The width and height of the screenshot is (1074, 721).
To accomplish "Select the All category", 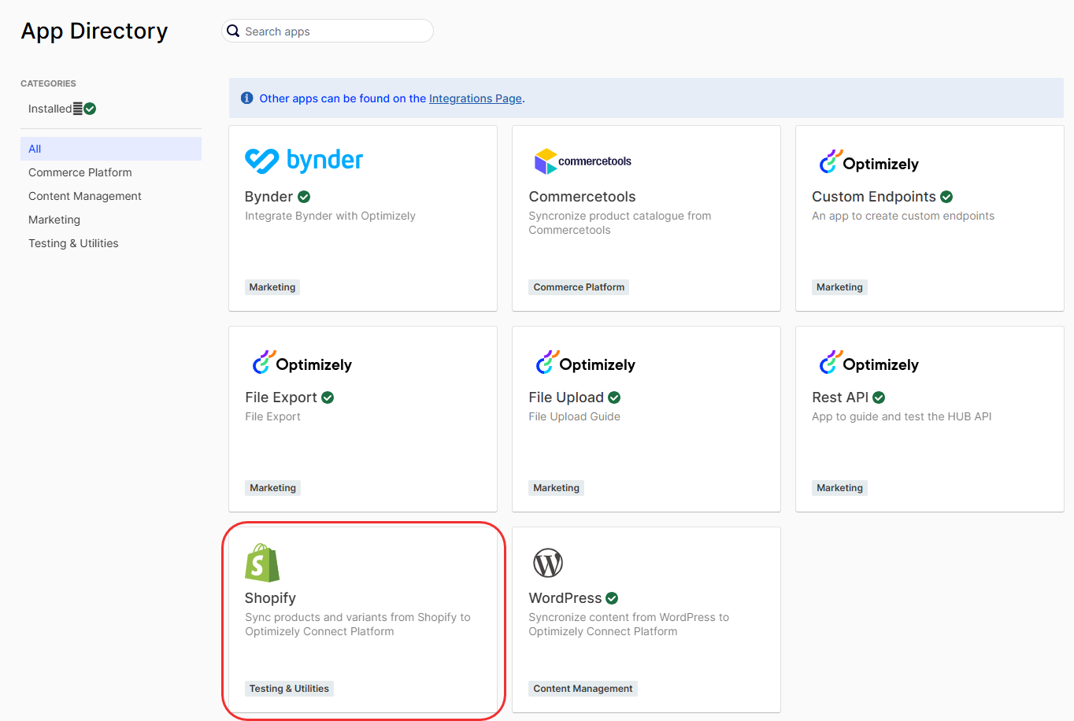I will tap(111, 149).
